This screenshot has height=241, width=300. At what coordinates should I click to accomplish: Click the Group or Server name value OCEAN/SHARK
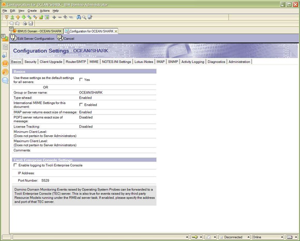tap(91, 92)
